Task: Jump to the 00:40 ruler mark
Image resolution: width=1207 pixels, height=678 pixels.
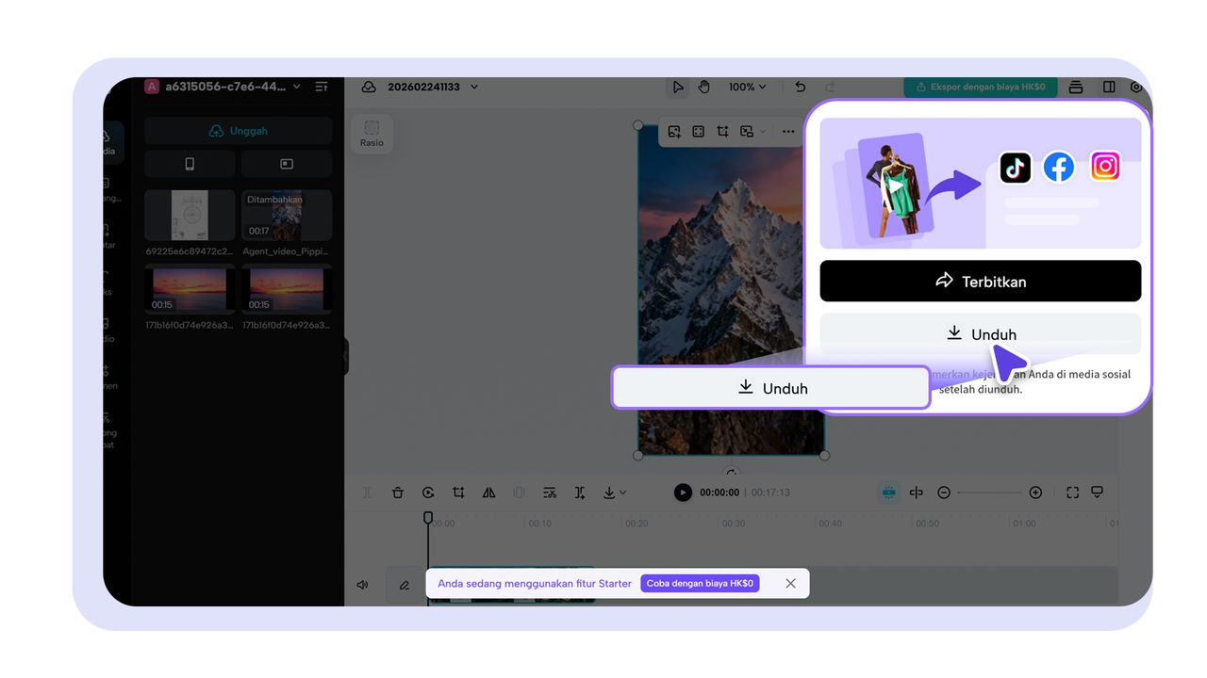Action: (x=830, y=524)
